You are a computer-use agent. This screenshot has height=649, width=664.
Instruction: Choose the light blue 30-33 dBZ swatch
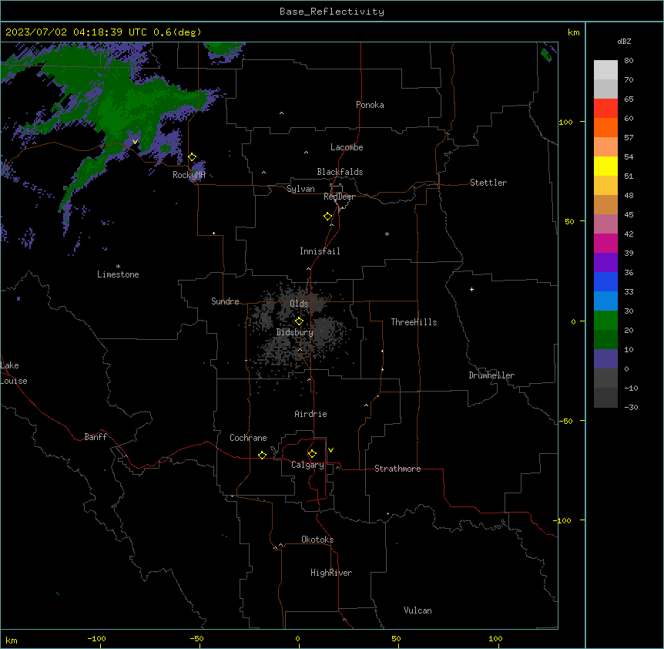tap(605, 301)
